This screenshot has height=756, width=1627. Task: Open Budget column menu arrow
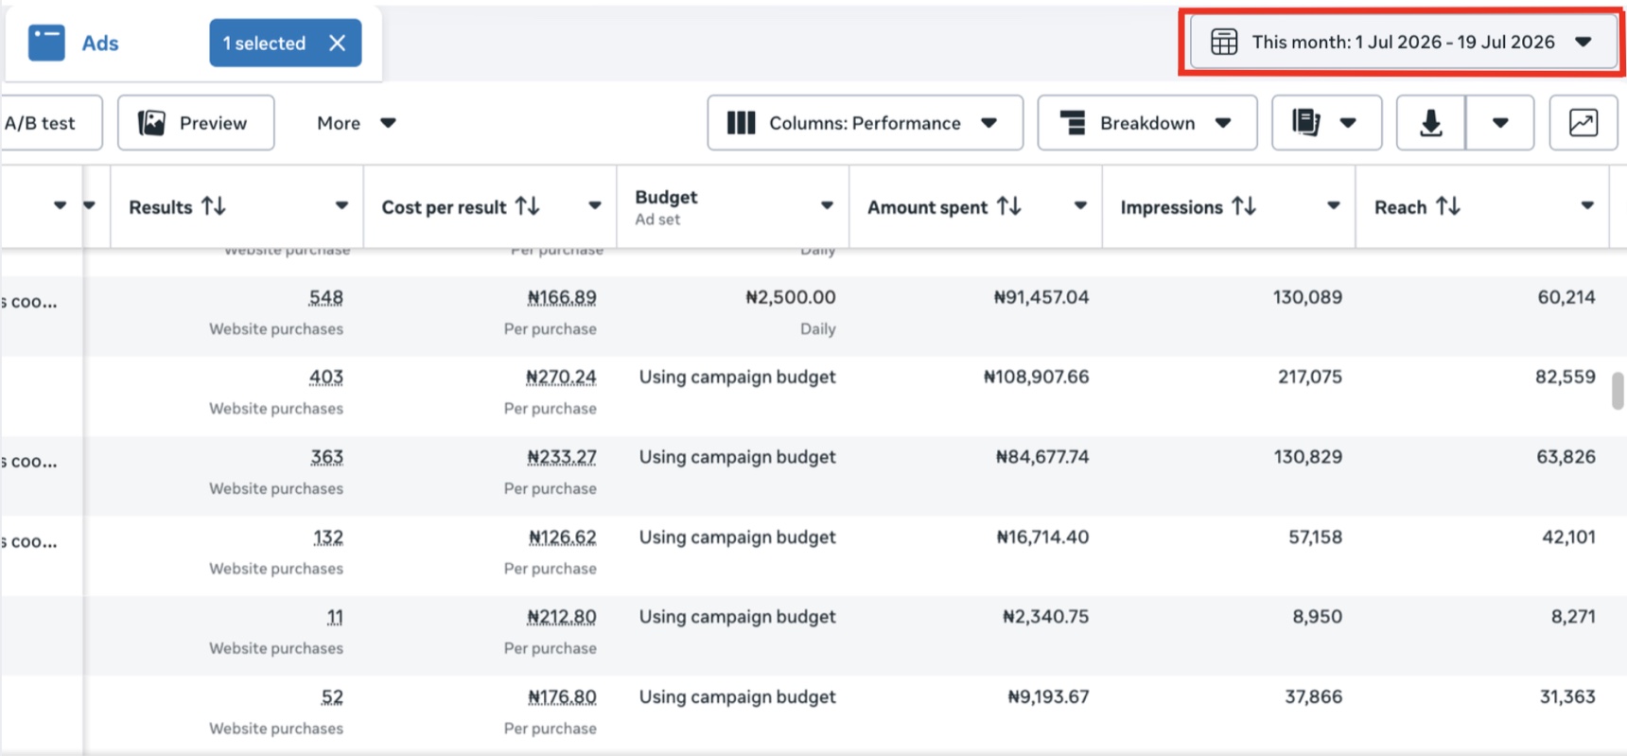coord(827,205)
